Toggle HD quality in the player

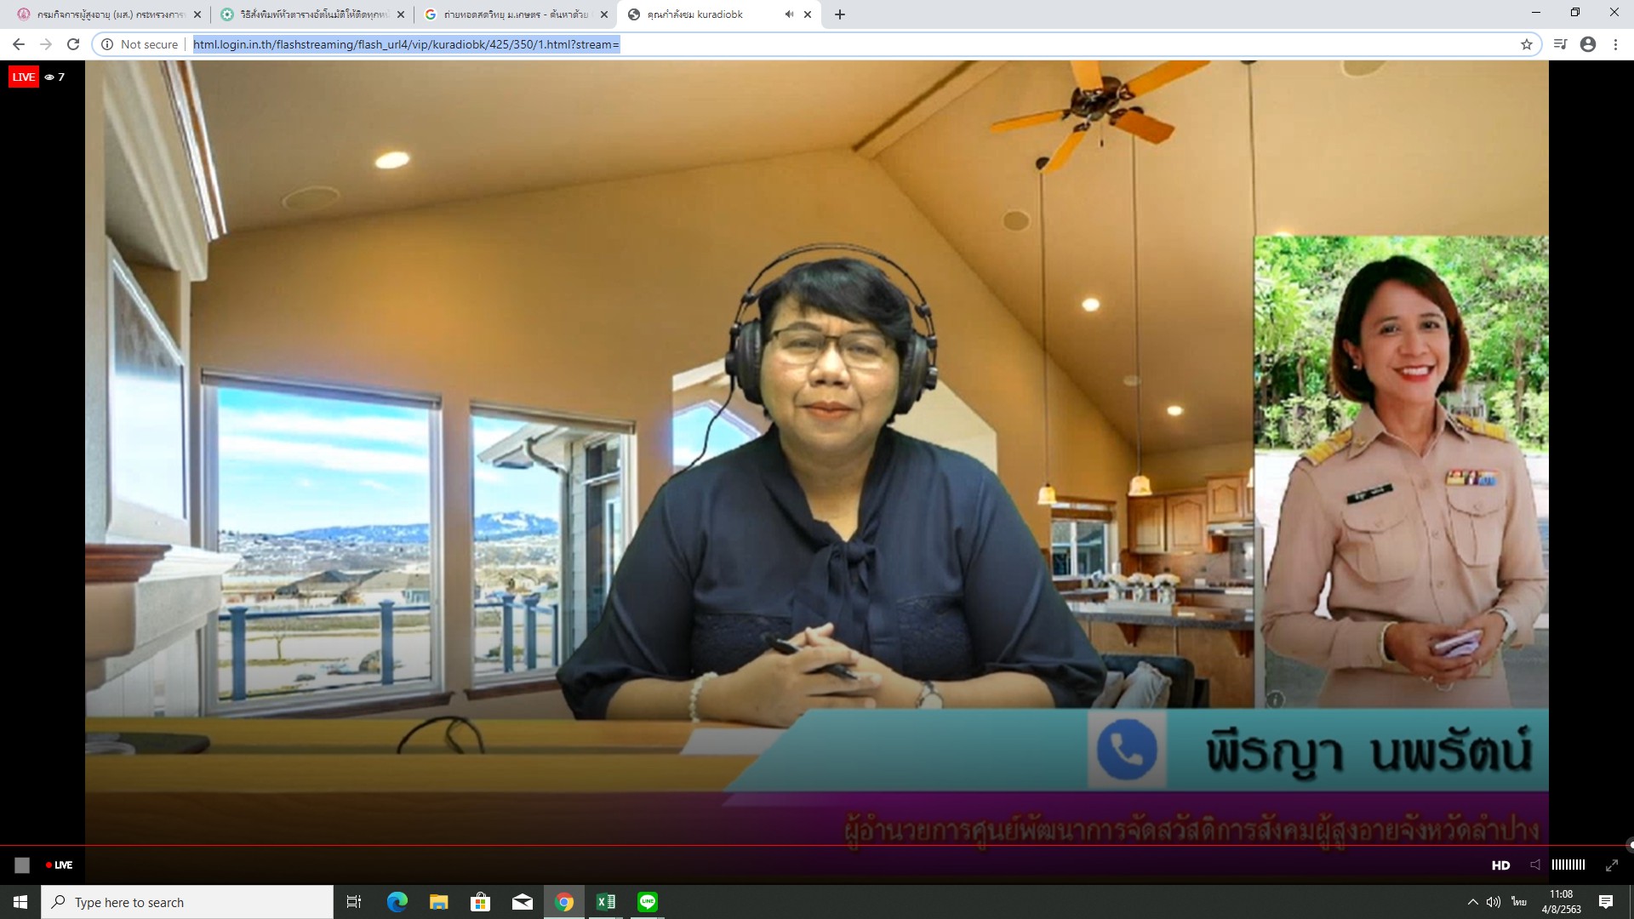(1500, 865)
